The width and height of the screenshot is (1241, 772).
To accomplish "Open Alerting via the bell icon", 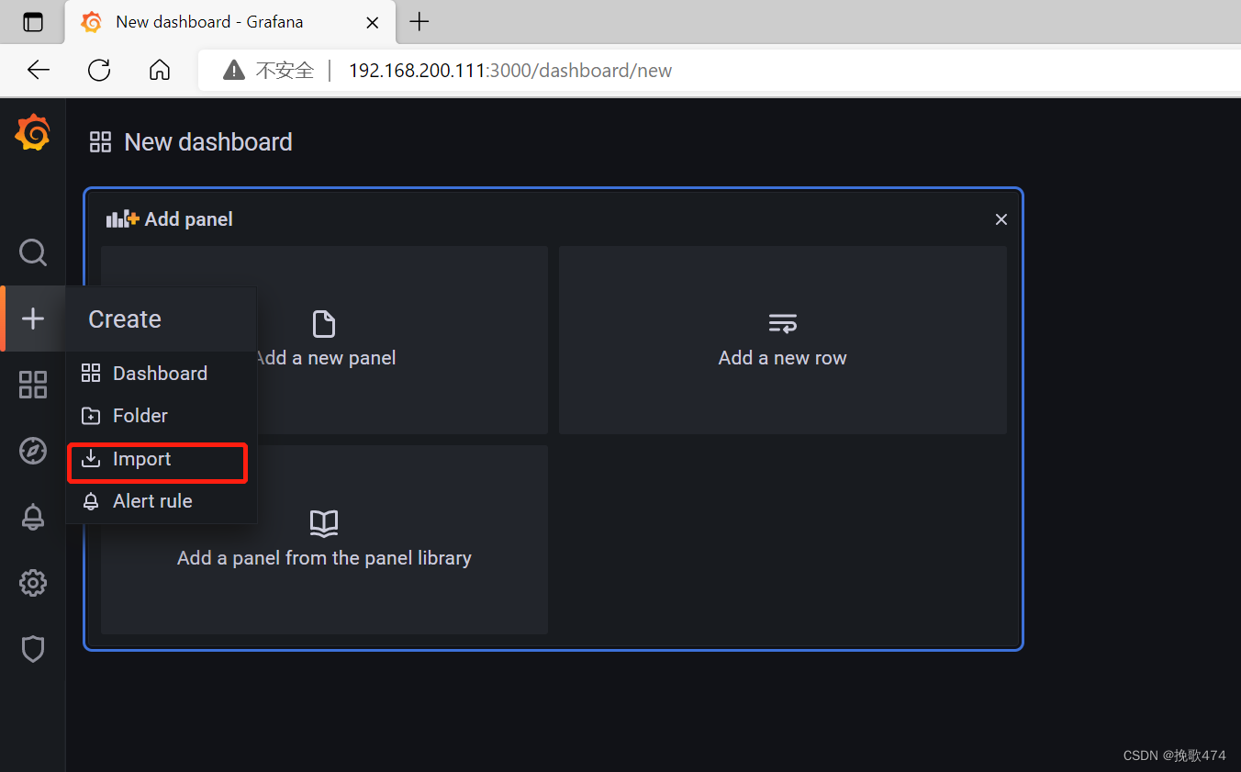I will coord(33,517).
